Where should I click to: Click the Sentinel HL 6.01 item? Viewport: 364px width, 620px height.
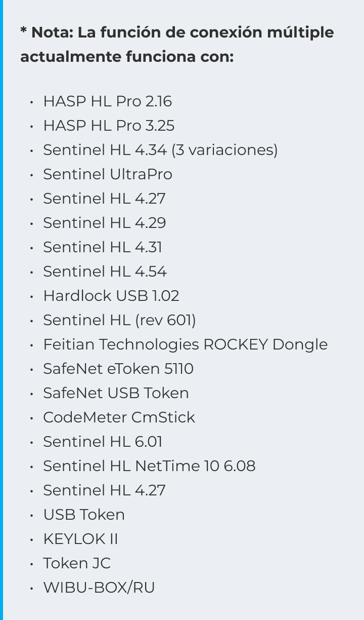[103, 442]
